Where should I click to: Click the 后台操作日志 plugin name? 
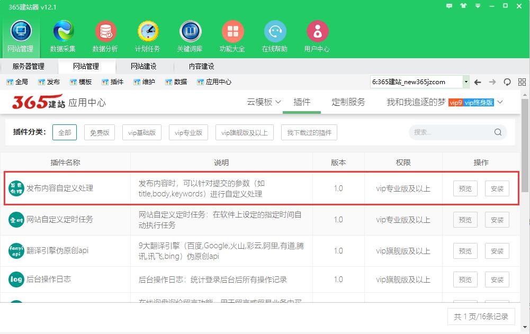click(49, 279)
